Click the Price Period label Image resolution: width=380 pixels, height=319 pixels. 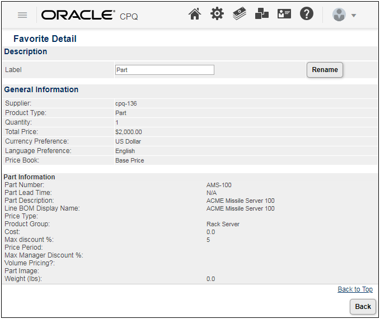[24, 247]
